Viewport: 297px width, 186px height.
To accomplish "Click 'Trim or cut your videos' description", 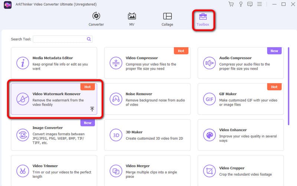I will click(x=62, y=174).
